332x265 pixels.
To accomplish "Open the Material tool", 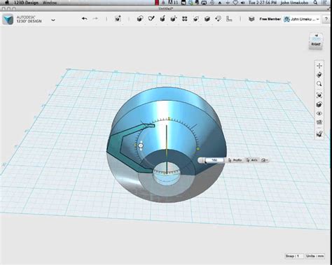I will pos(251,19).
